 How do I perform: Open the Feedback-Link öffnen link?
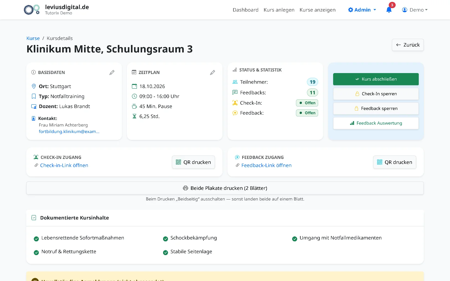[266, 165]
